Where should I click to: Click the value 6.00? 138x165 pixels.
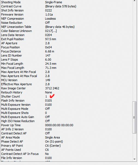pyautogui.click(x=48, y=60)
